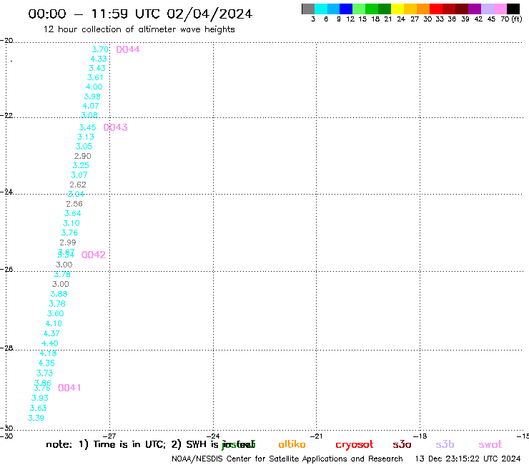This screenshot has height=465, width=529.
Task: Select the 3.93 reading
Action: coord(40,398)
